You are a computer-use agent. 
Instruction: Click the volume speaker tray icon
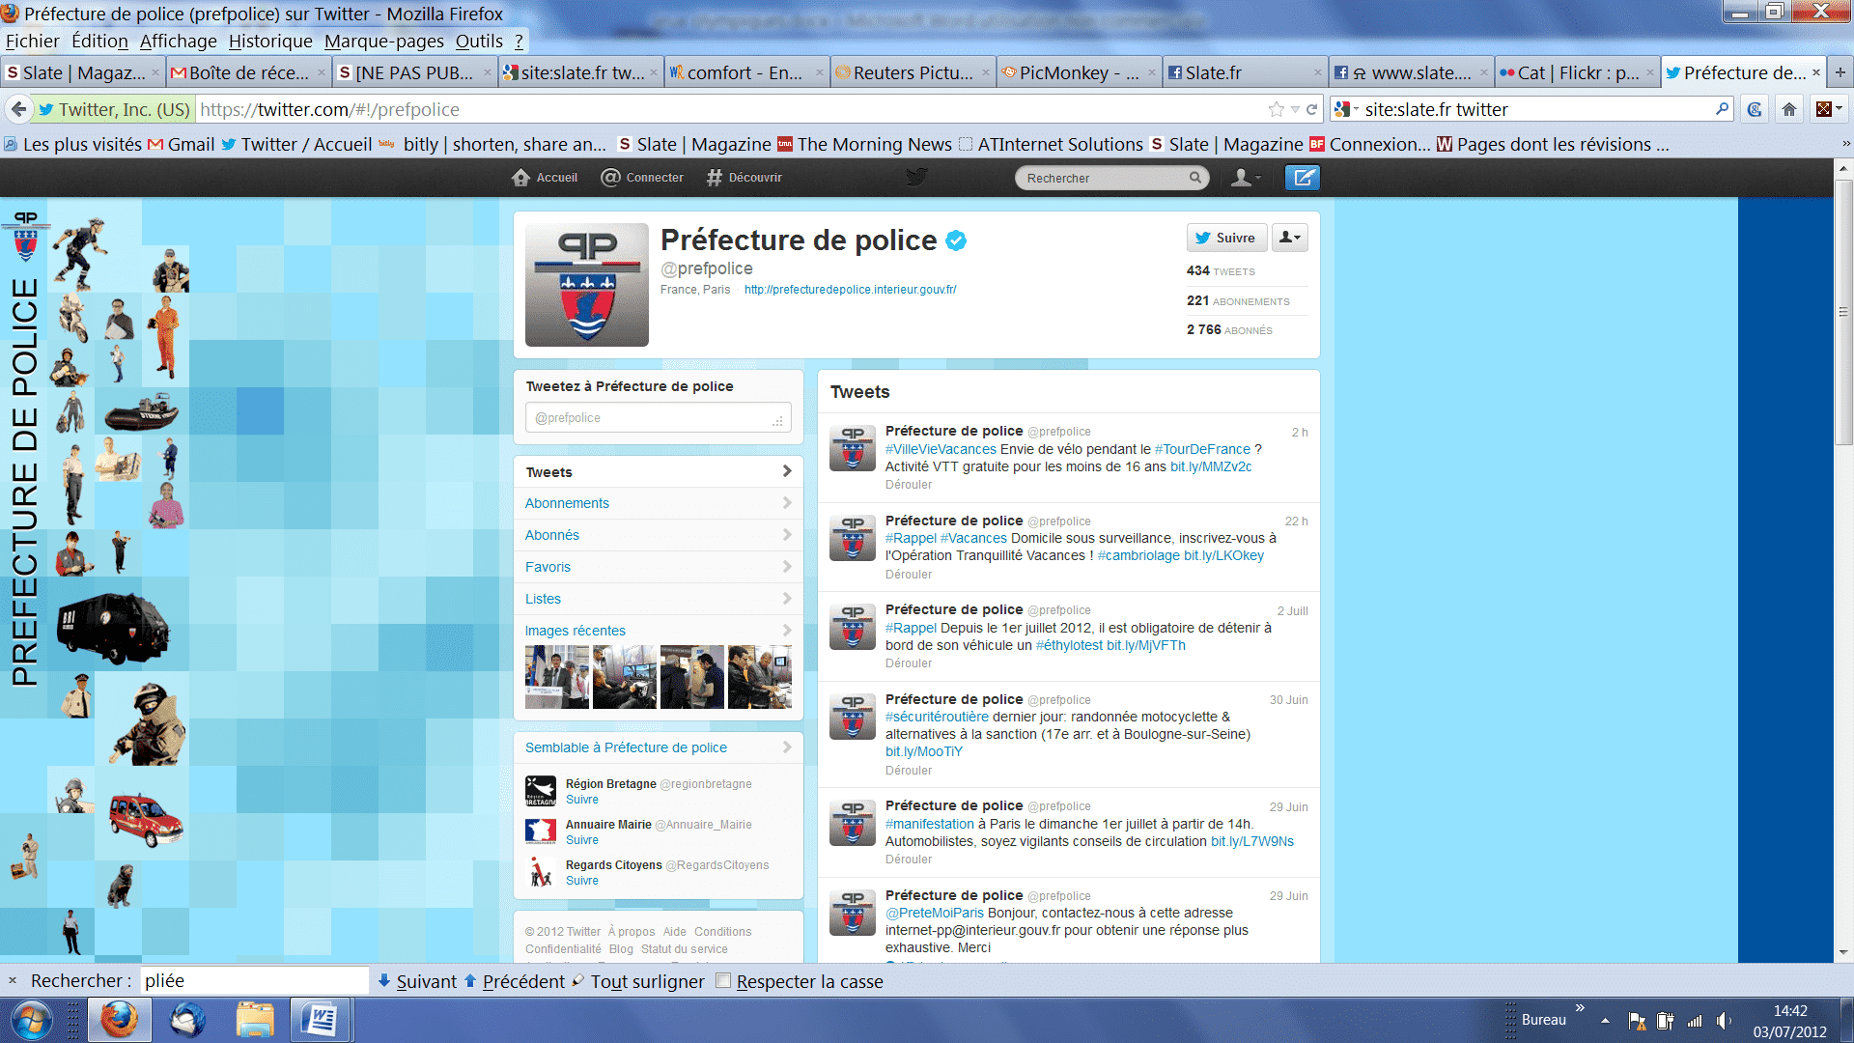[x=1724, y=1021]
